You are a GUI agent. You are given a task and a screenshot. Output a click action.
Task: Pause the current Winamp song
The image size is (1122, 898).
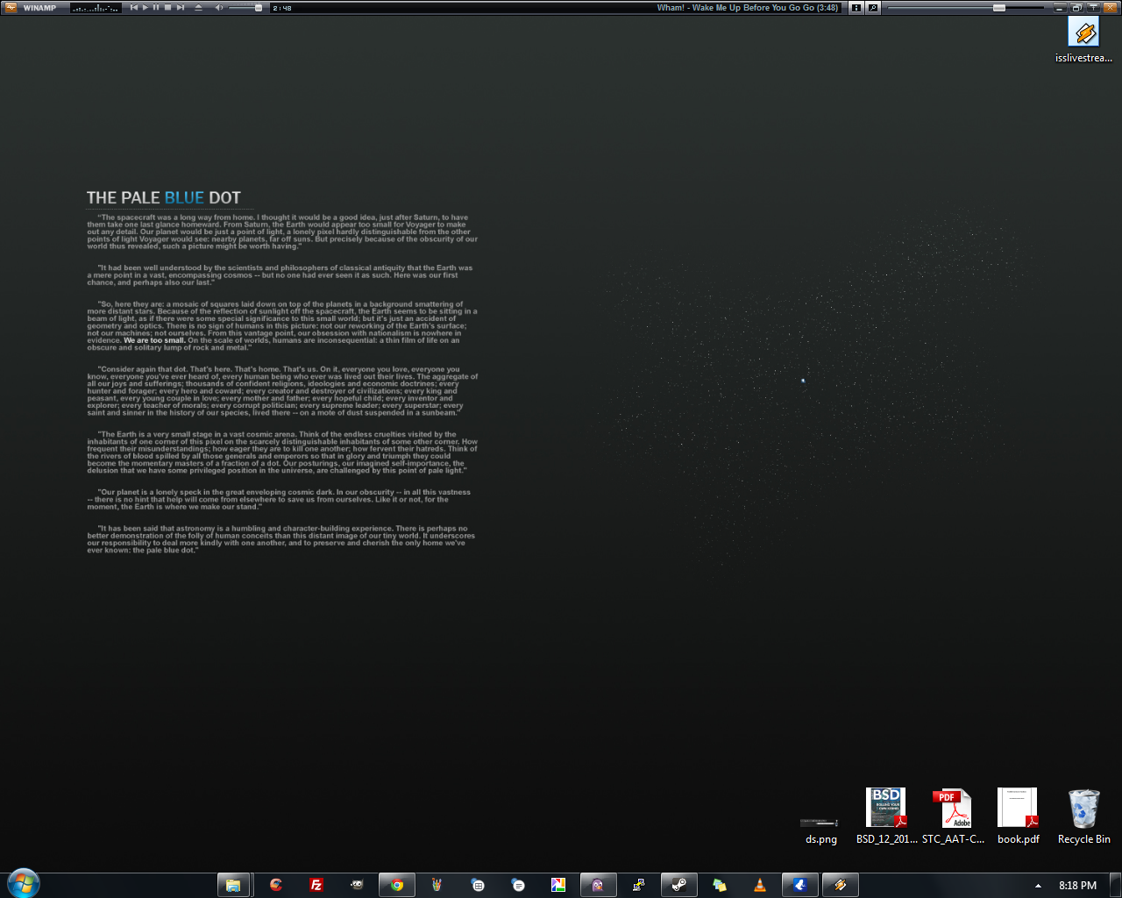(157, 8)
